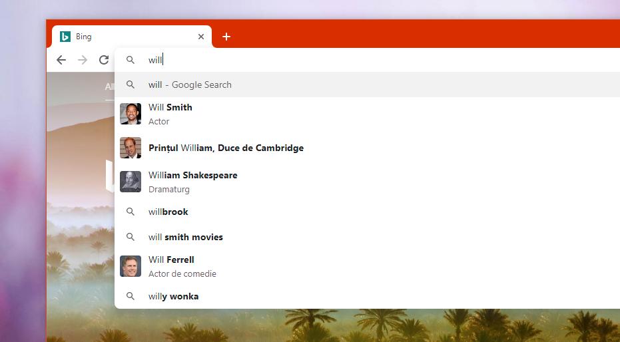Choose the William Shakespeare suggestion

click(367, 182)
